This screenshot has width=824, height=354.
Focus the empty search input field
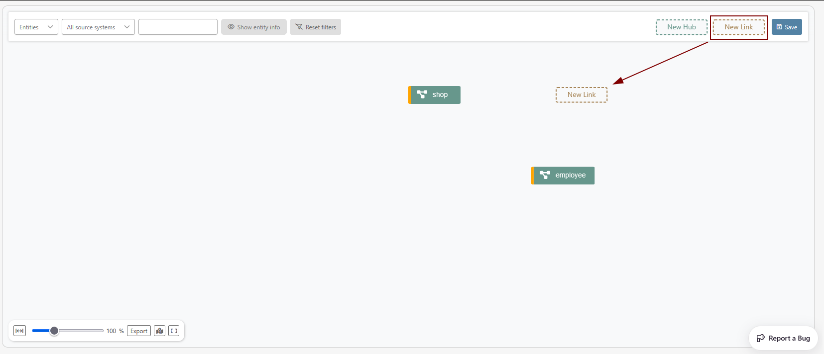point(178,27)
